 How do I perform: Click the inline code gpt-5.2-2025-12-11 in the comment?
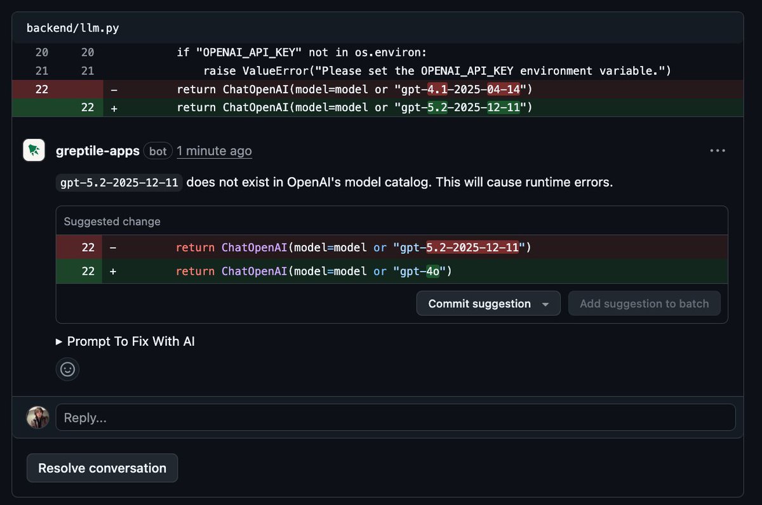119,183
